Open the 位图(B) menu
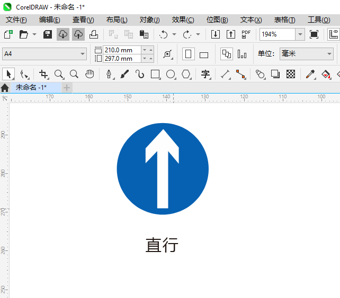 [x=217, y=20]
